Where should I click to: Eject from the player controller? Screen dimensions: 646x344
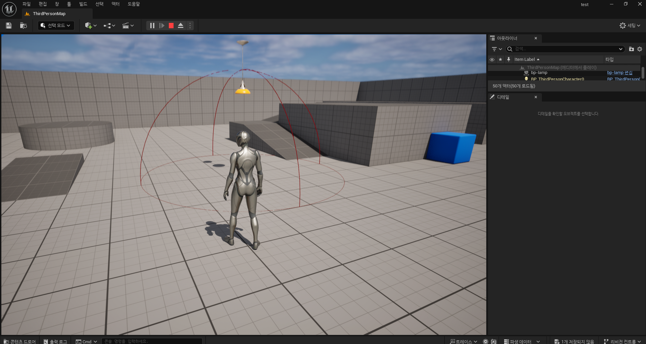tap(181, 26)
